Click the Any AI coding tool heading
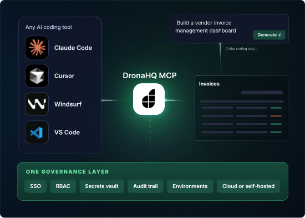Screen dimensions: 305x218 (49, 27)
